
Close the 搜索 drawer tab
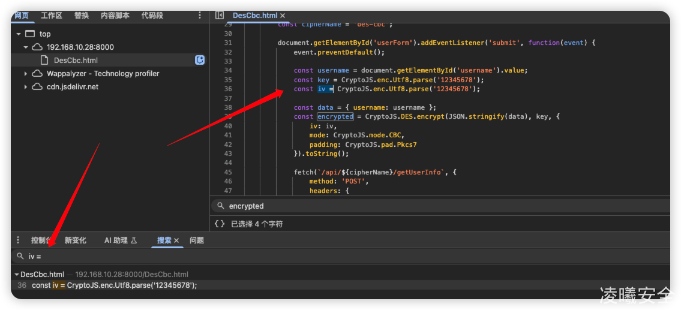point(176,240)
